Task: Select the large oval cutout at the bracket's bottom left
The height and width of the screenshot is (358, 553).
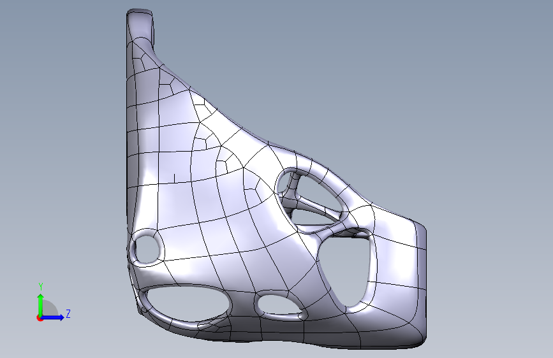Action: point(187,303)
